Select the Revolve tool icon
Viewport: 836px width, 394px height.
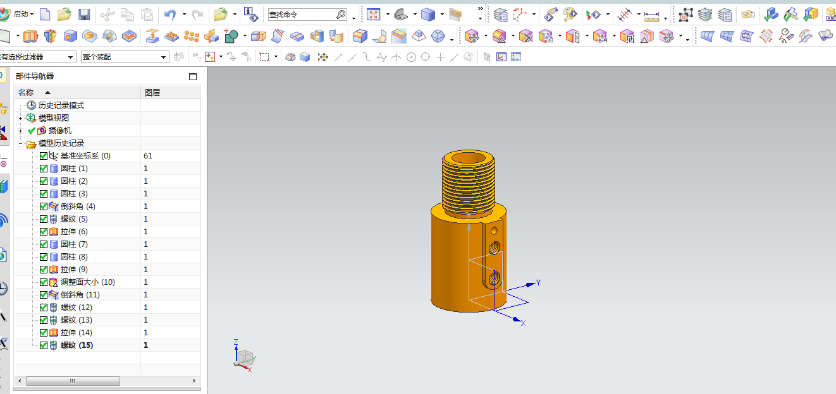[51, 37]
